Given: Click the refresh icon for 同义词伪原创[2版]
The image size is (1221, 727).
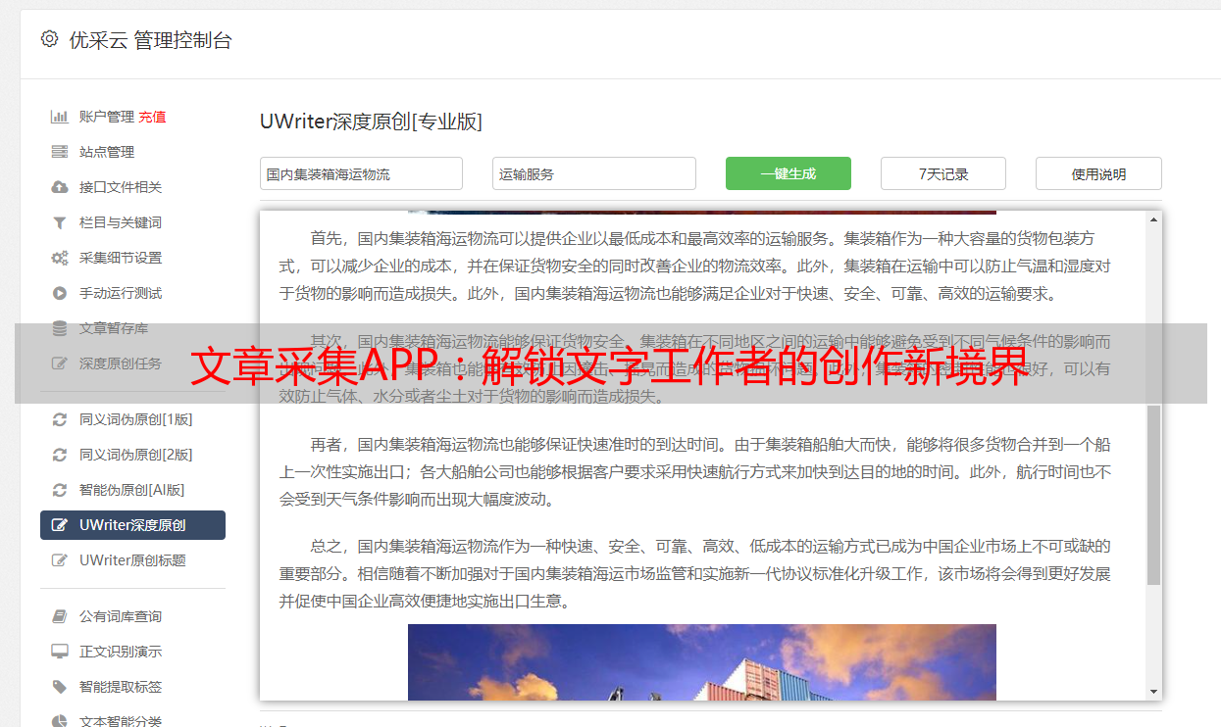Looking at the screenshot, I should 60,455.
